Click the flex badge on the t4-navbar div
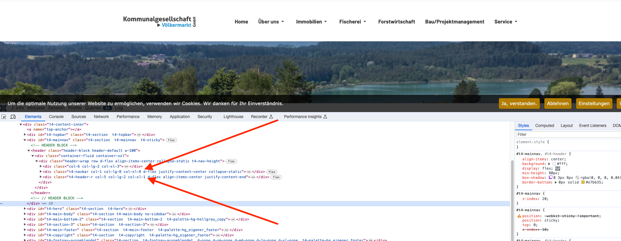621x241 pixels. coord(272,172)
